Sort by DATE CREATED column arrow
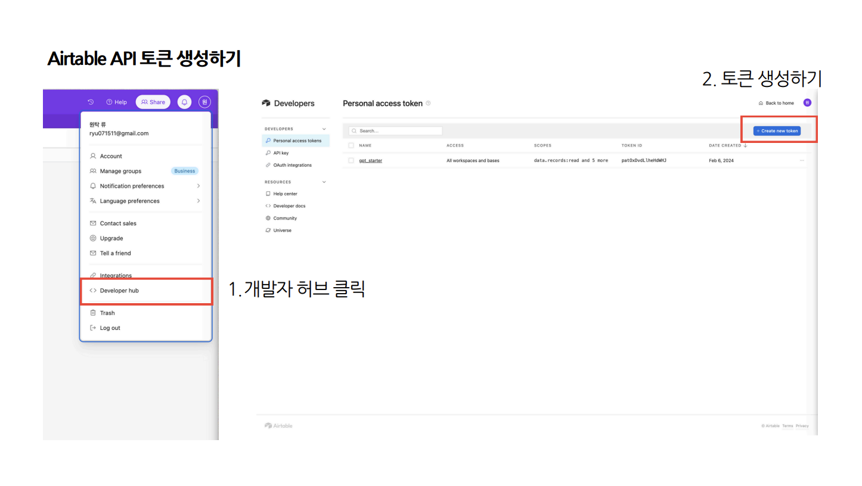 coord(745,145)
